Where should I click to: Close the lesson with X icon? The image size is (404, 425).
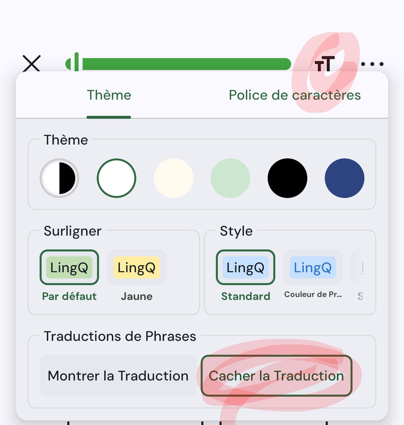(x=32, y=63)
